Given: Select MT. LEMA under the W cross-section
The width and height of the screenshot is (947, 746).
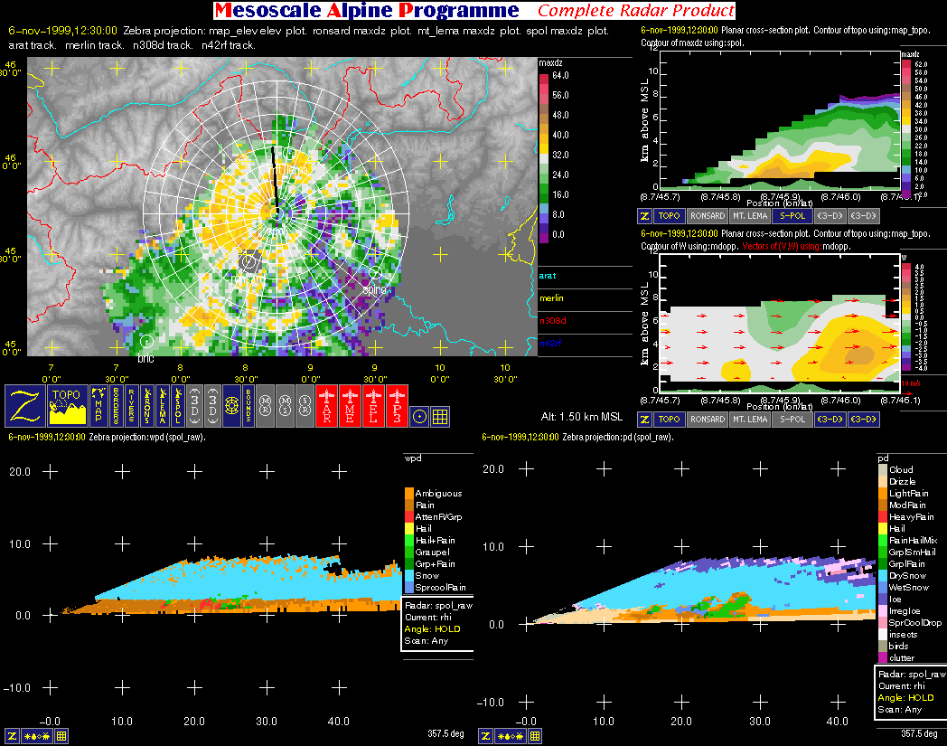Looking at the screenshot, I should (750, 420).
